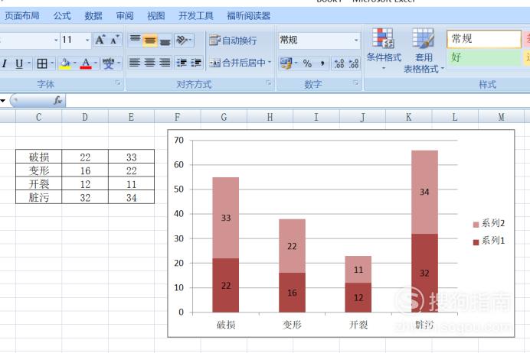Switch to the 审阅 tab
530x353 pixels.
[125, 15]
